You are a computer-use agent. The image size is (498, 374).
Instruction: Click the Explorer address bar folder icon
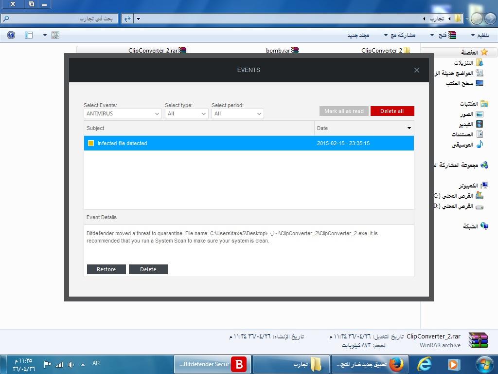[x=458, y=19]
